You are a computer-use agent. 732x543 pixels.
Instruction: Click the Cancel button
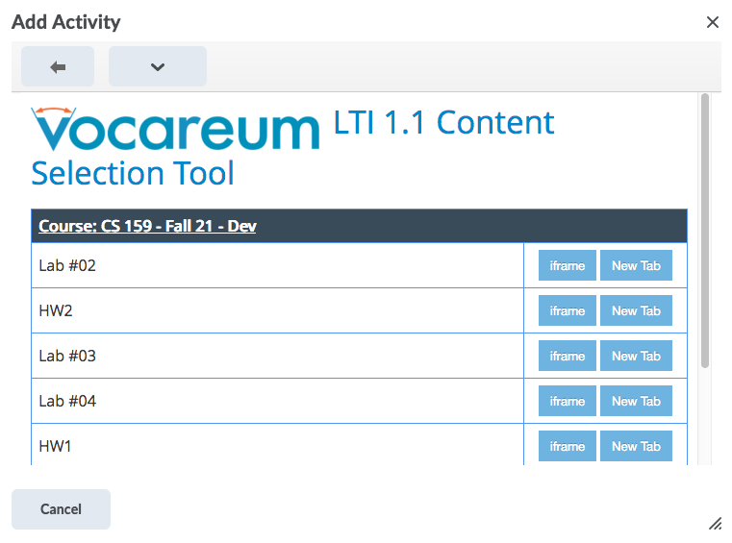click(61, 509)
